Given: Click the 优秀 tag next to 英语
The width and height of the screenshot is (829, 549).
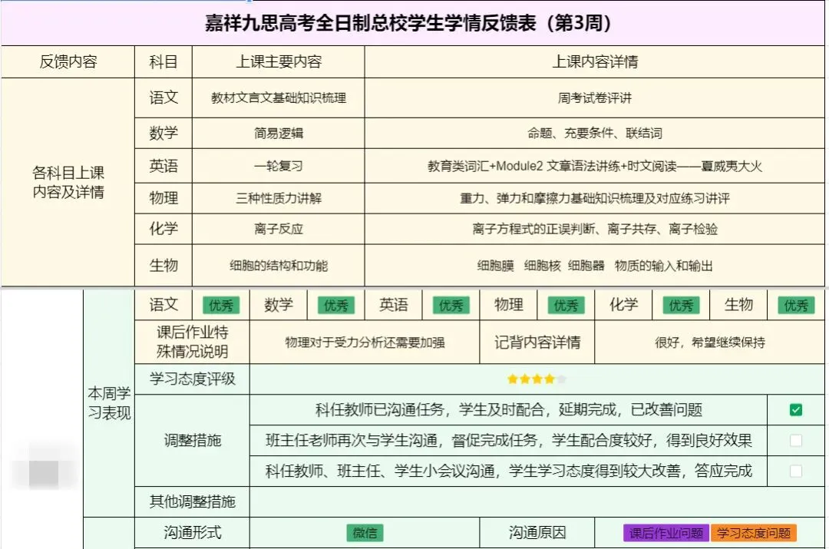Looking at the screenshot, I should point(451,305).
